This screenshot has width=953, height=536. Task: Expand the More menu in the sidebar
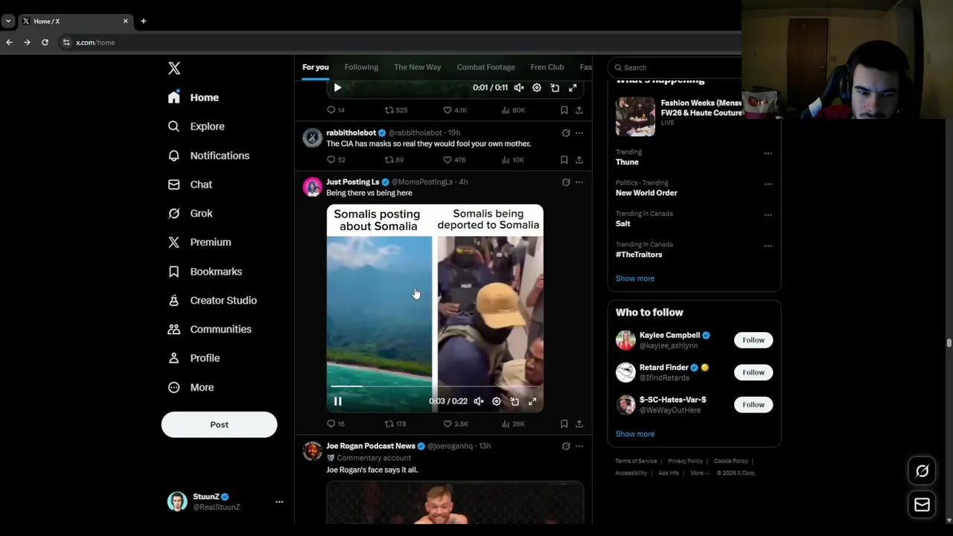[x=191, y=387]
